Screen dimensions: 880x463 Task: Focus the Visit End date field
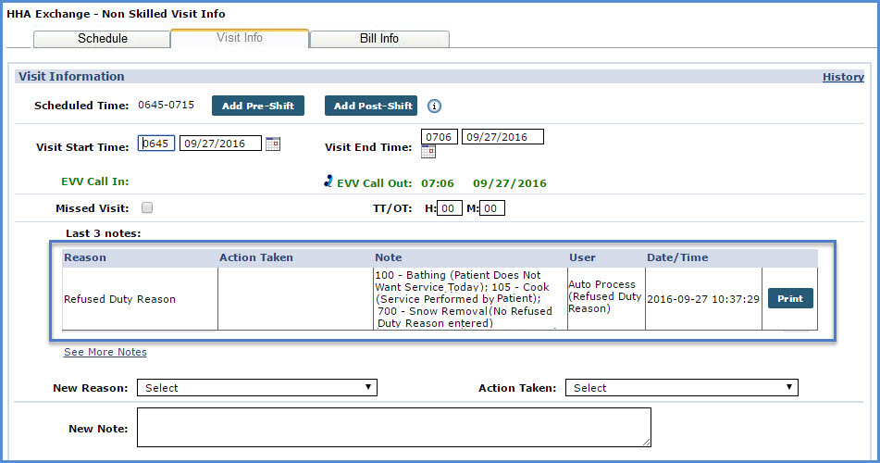(x=502, y=137)
